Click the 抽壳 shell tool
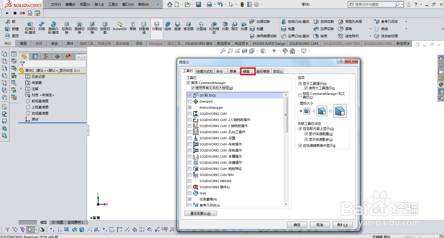The width and height of the screenshot is (444, 238). (x=321, y=36)
